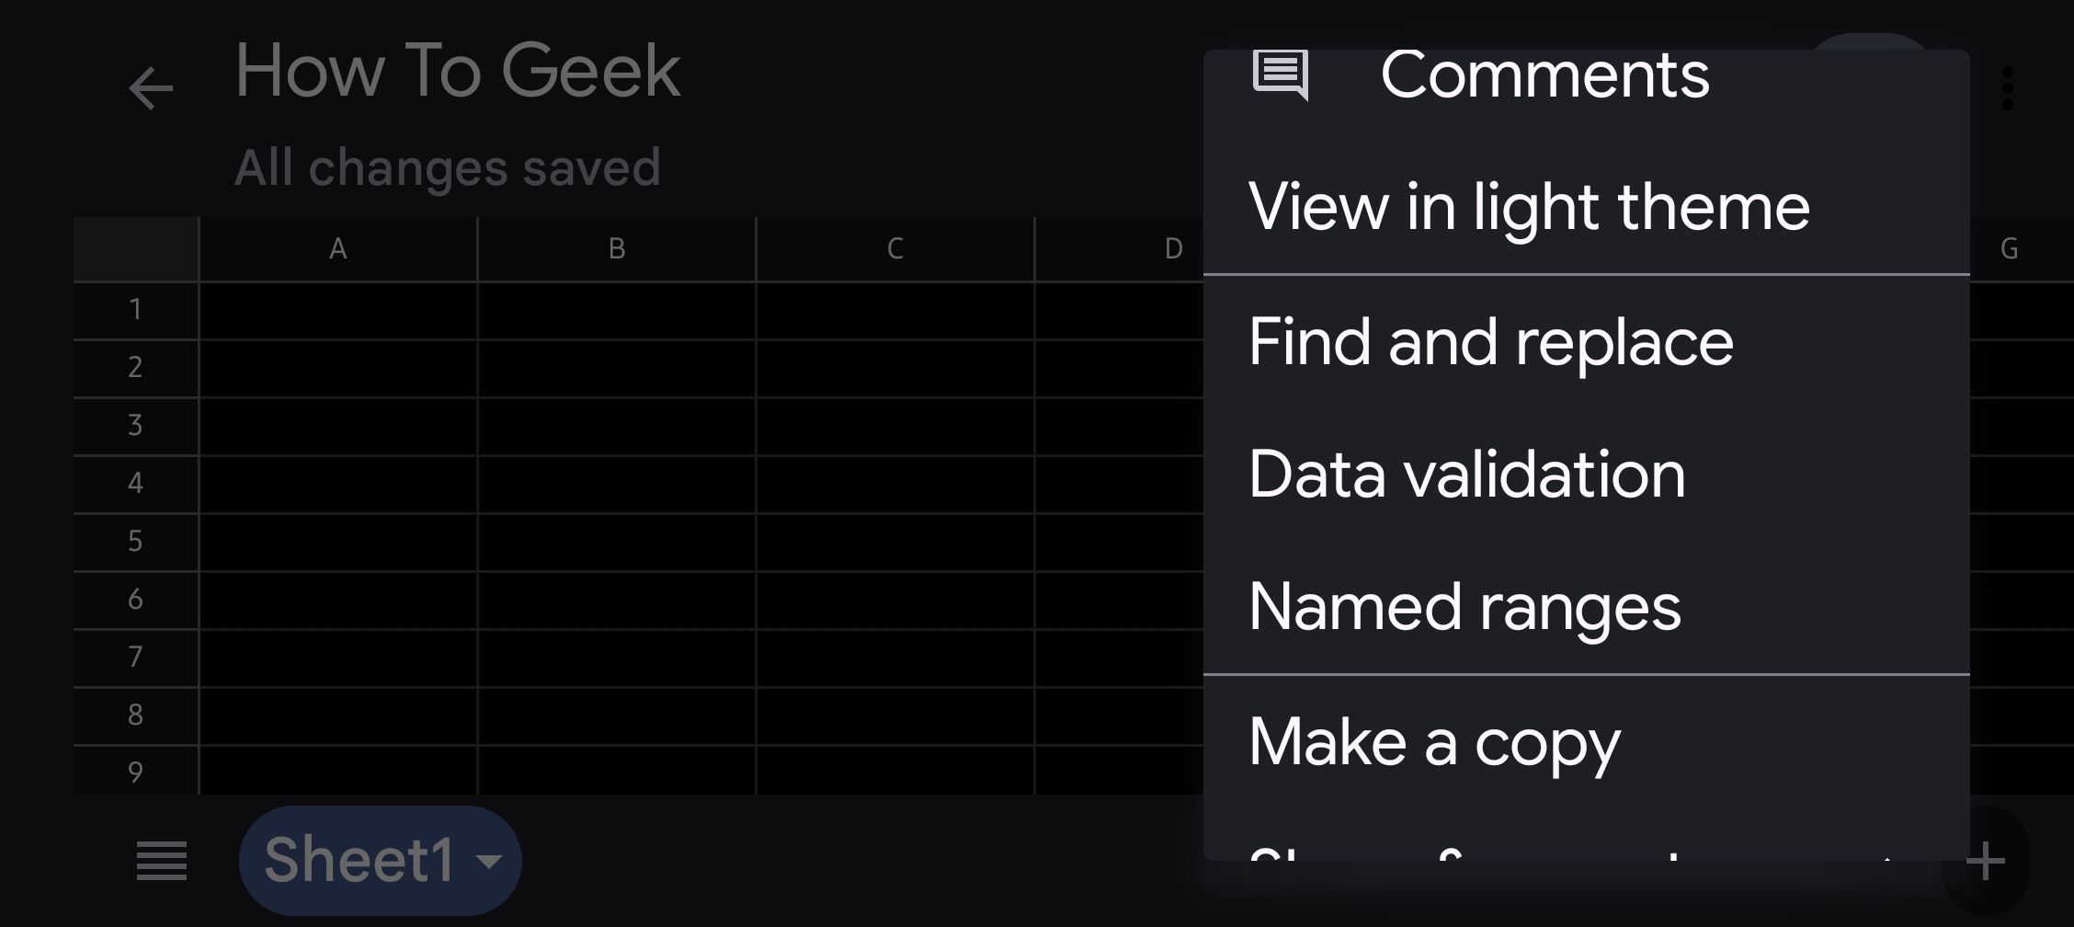The image size is (2074, 927).
Task: Click the column B header
Action: [x=616, y=246]
